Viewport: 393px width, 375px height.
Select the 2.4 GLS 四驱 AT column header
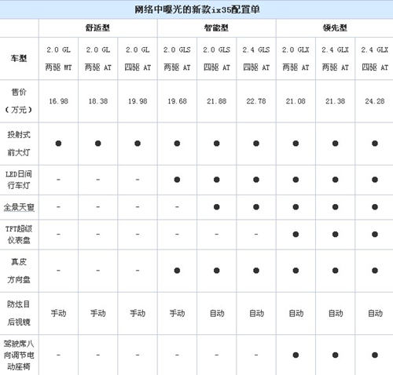tap(256, 58)
